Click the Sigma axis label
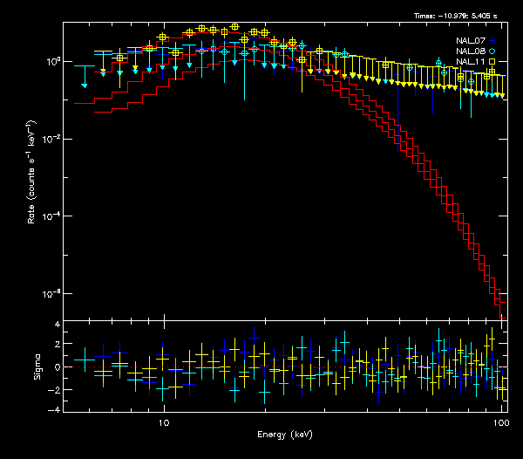This screenshot has width=523, height=459. (37, 367)
